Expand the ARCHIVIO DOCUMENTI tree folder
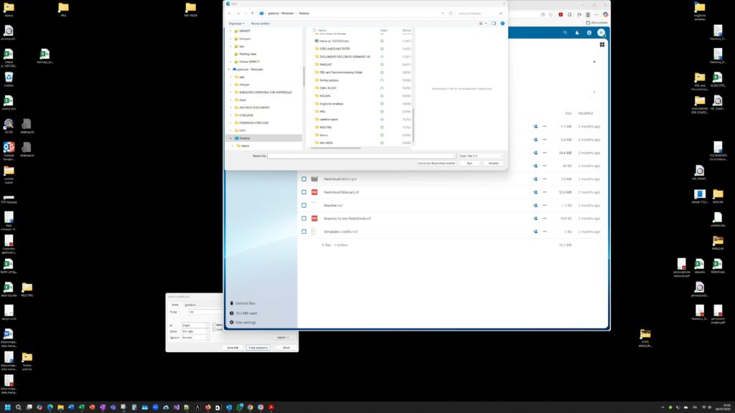 tap(230, 108)
